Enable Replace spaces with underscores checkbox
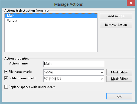The width and height of the screenshot is (137, 104). tap(6, 87)
